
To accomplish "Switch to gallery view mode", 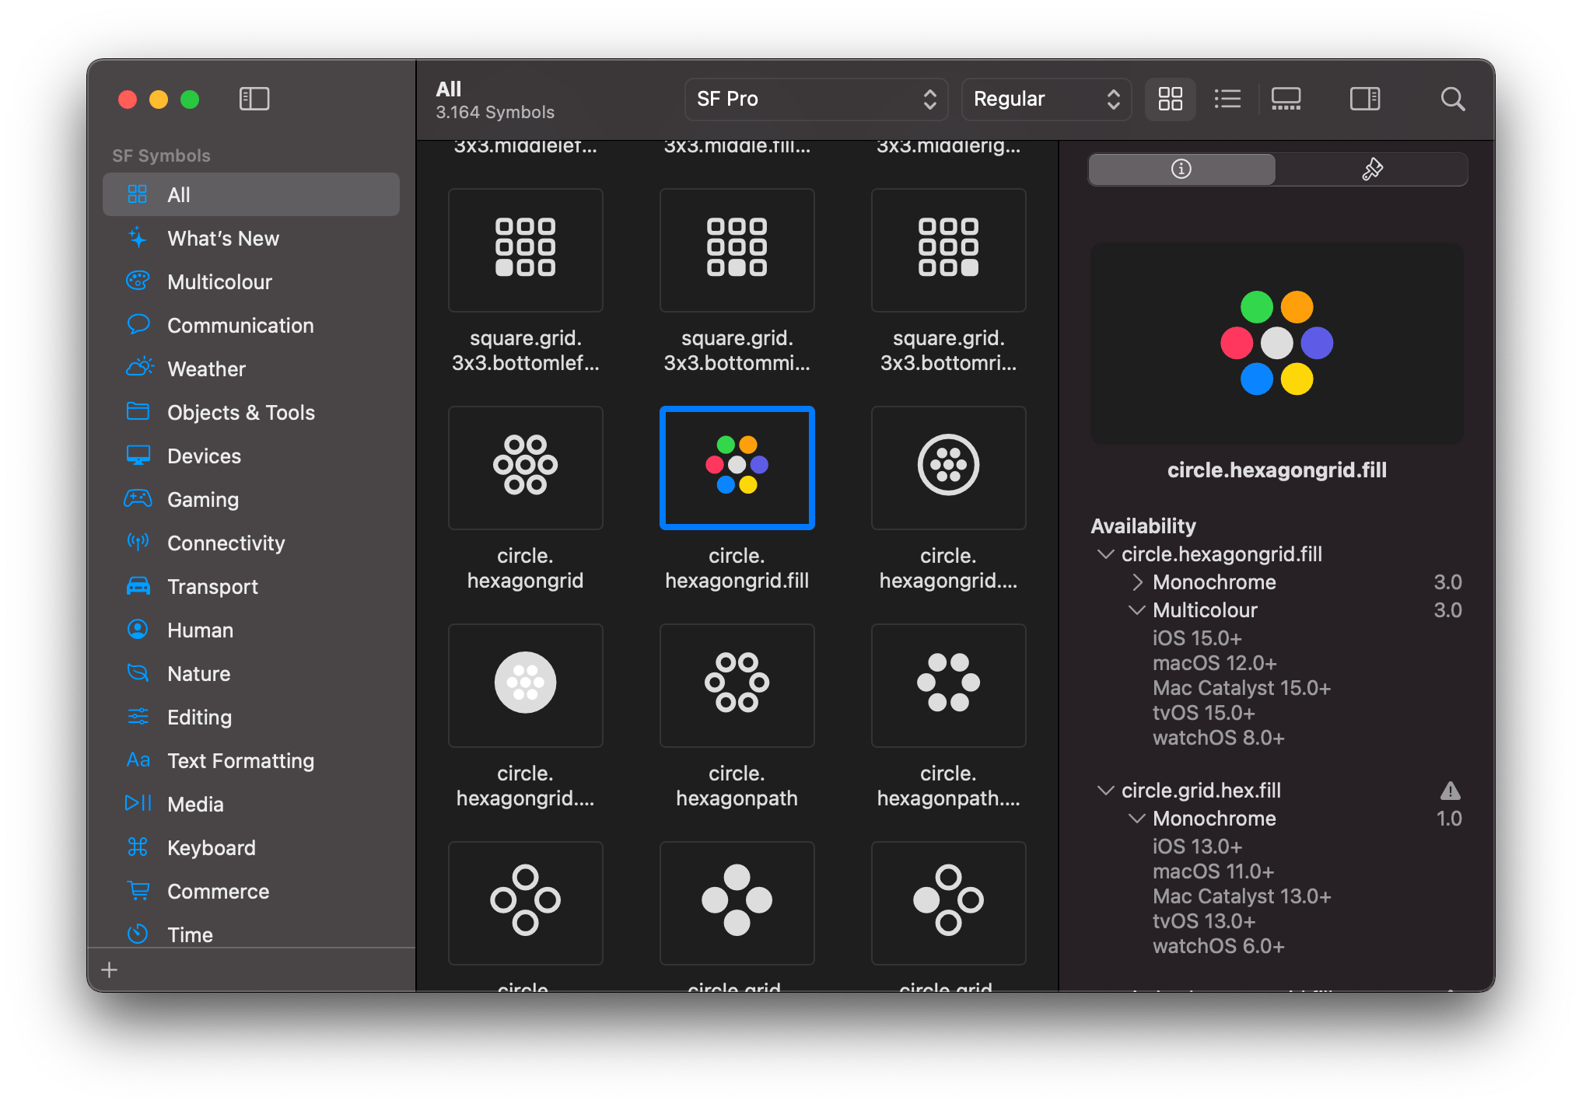I will tap(1285, 99).
